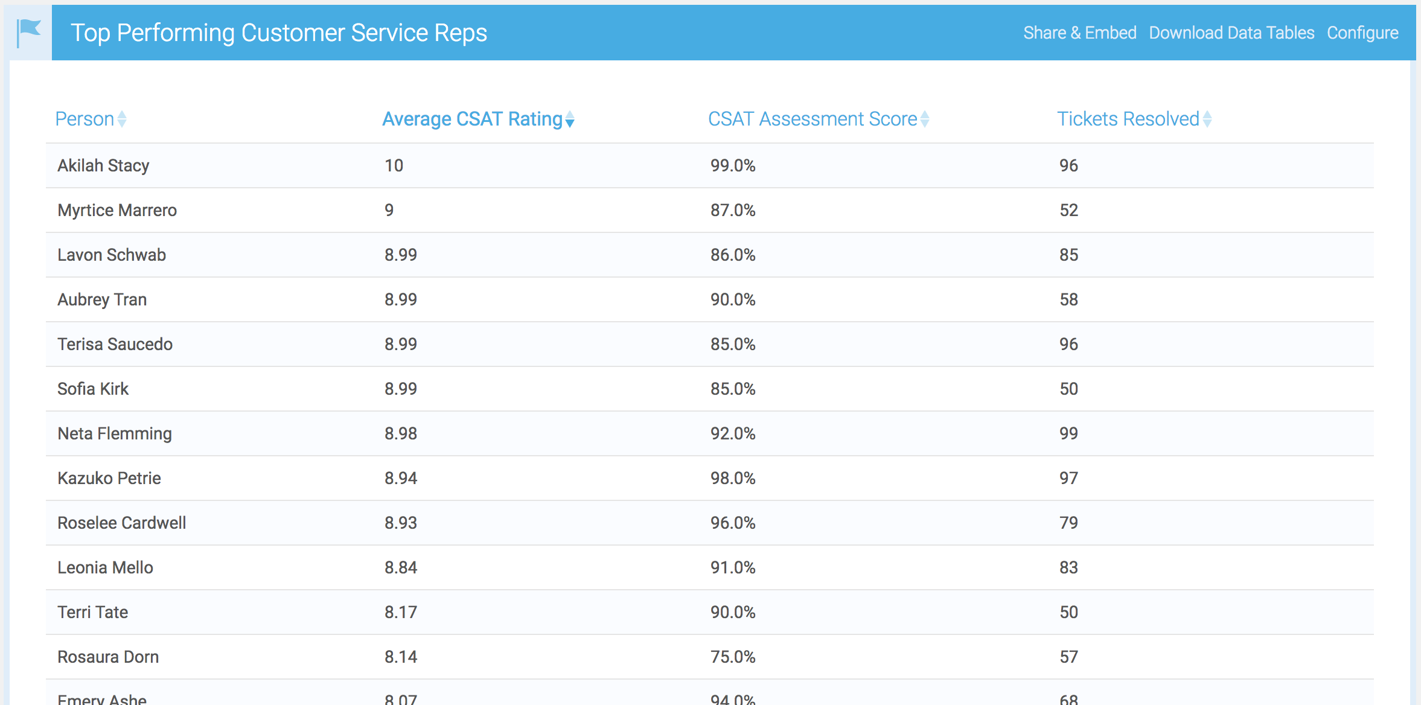Click Kazuko Petrie's 98.0% score cell
The image size is (1421, 705).
pyautogui.click(x=732, y=478)
